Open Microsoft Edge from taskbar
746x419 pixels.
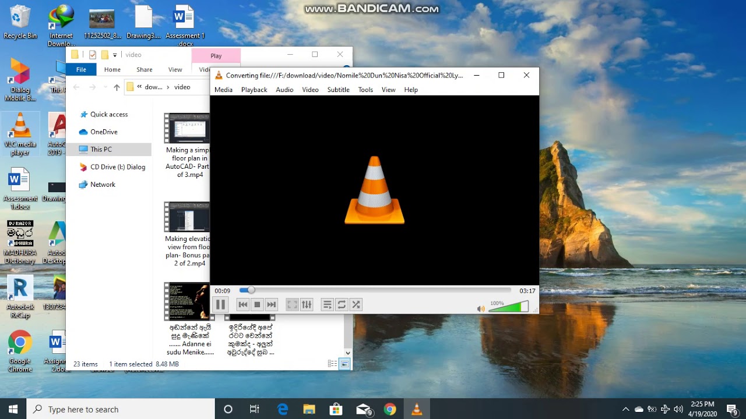283,409
